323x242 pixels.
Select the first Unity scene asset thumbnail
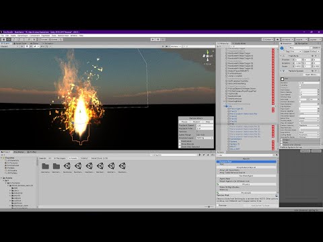(x=67, y=166)
